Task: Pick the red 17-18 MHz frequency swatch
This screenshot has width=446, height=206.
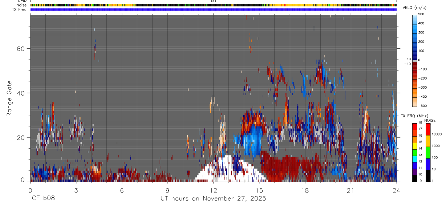Action: tap(415, 126)
